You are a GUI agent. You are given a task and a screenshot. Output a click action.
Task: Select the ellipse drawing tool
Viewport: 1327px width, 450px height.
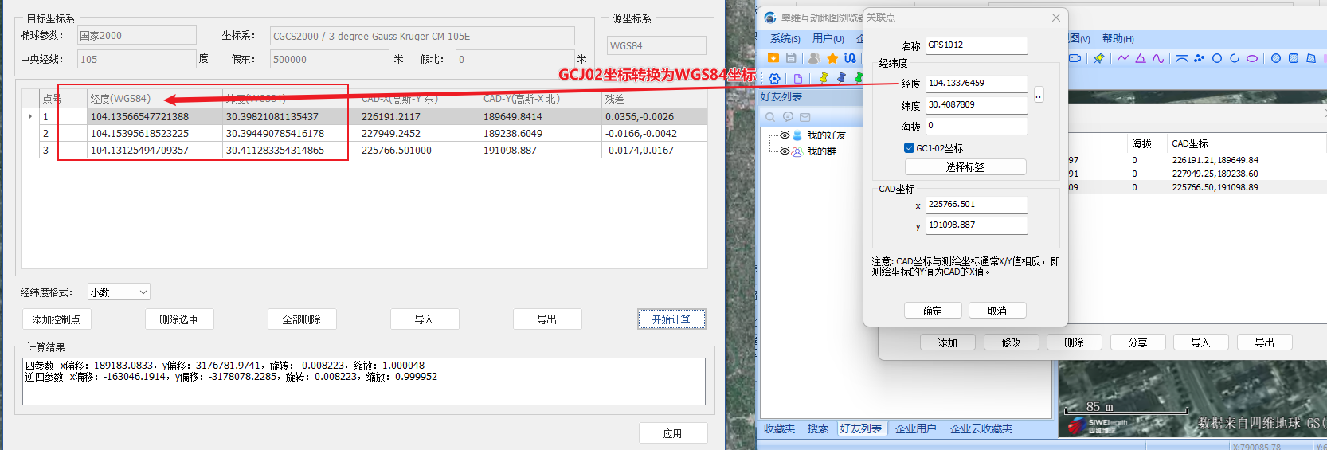coord(1252,58)
